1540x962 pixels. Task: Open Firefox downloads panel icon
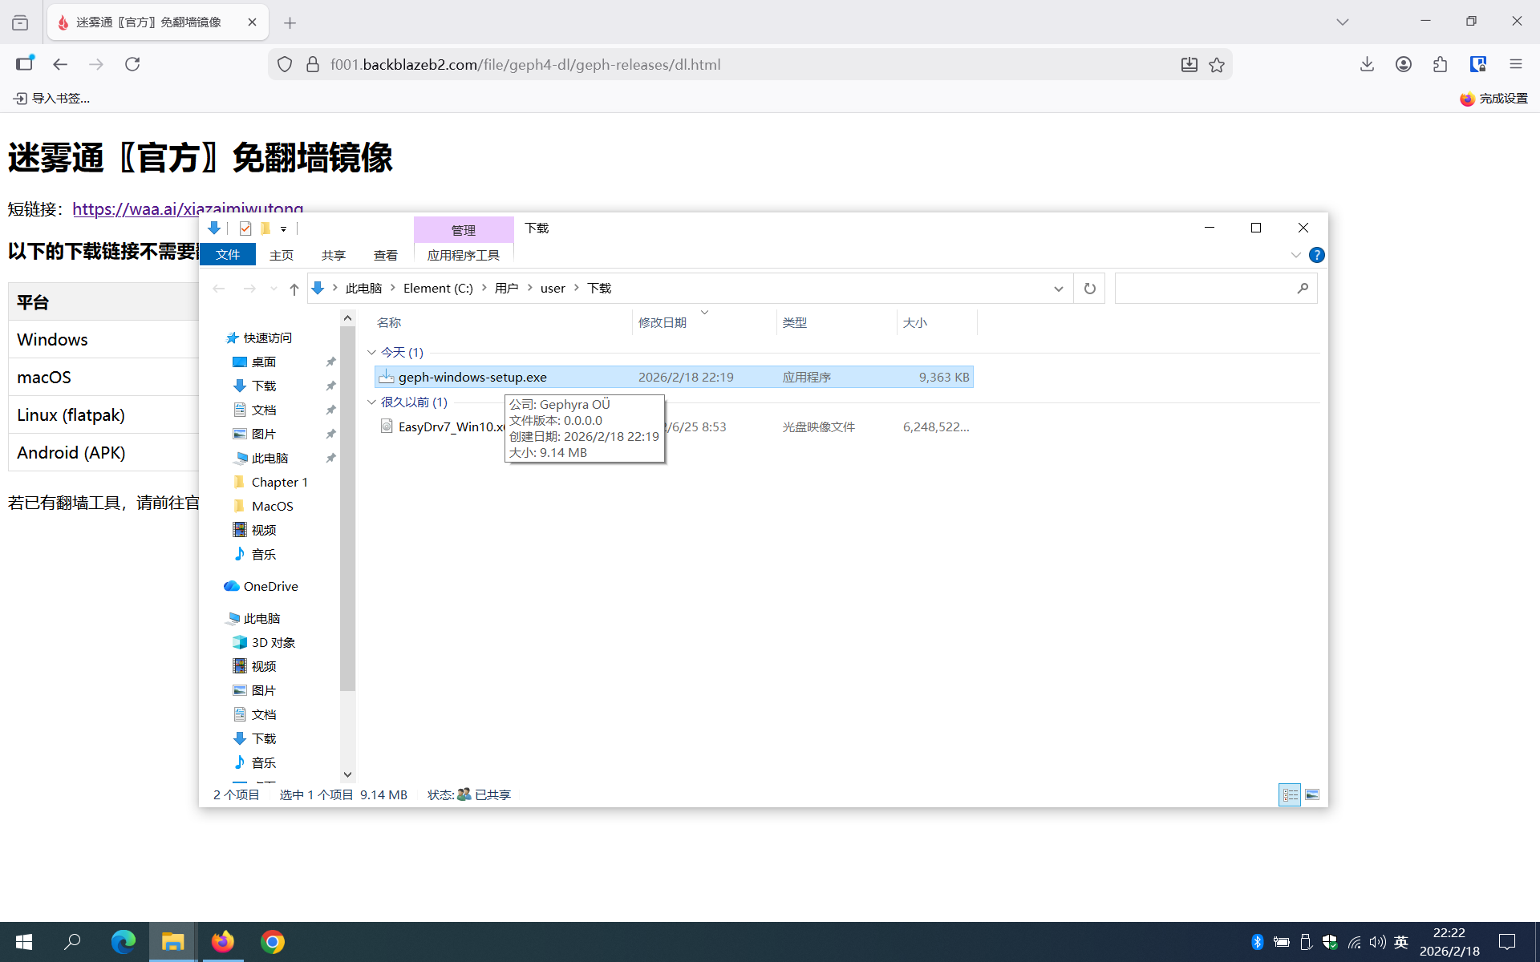coord(1367,64)
